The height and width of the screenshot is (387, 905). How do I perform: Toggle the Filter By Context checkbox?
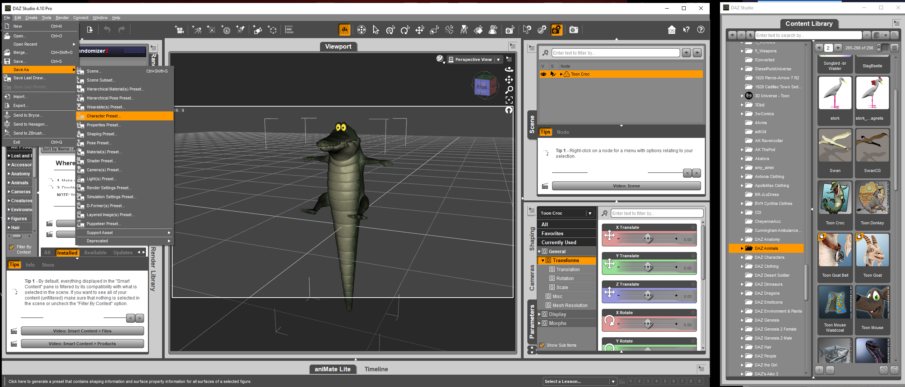pyautogui.click(x=12, y=247)
